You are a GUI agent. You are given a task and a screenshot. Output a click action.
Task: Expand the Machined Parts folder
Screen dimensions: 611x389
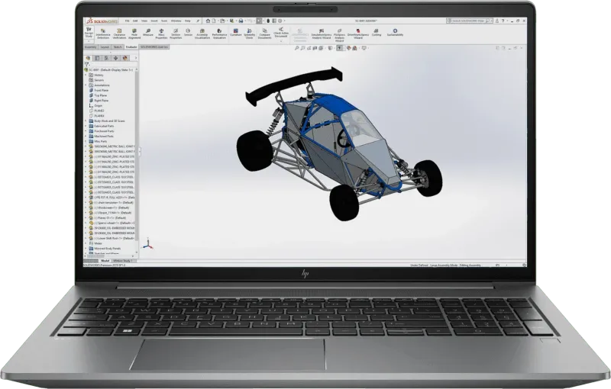coord(86,136)
